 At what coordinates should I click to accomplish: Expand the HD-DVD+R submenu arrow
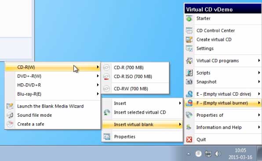point(98,85)
